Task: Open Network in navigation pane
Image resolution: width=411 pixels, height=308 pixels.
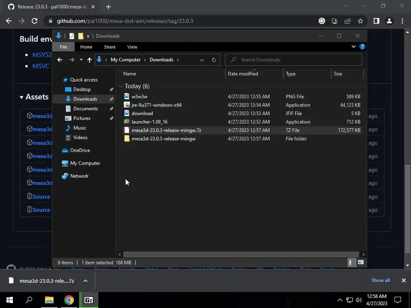Action: click(79, 176)
